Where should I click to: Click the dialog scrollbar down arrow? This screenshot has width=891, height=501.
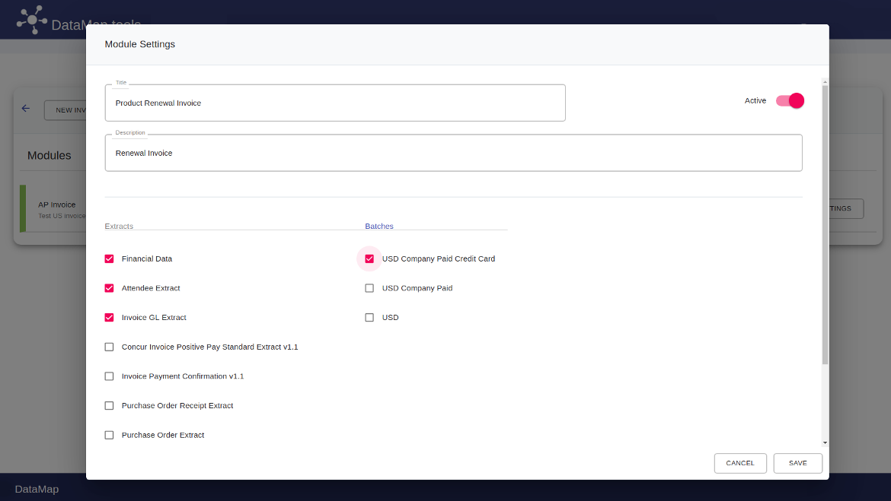825,442
